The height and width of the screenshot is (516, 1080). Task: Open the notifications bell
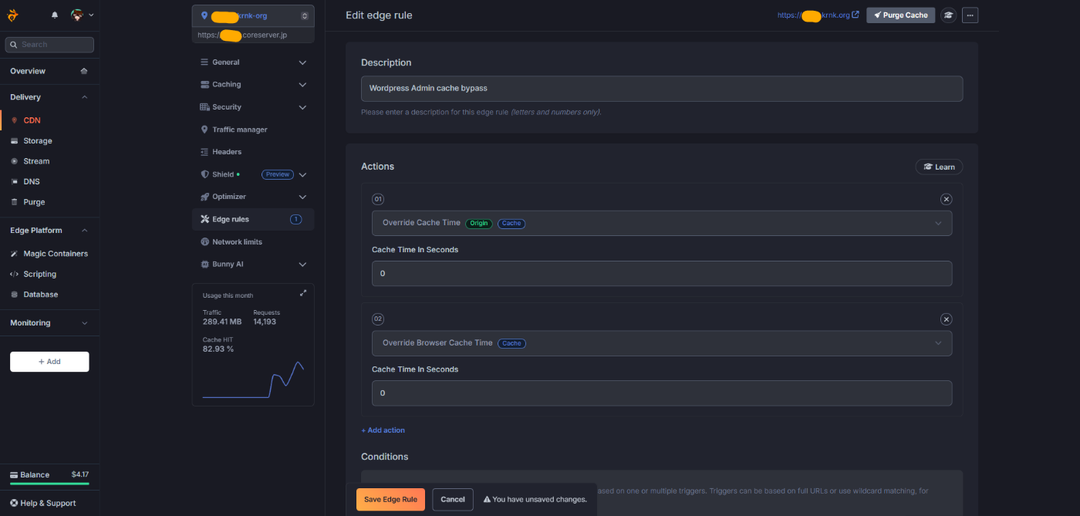(55, 15)
